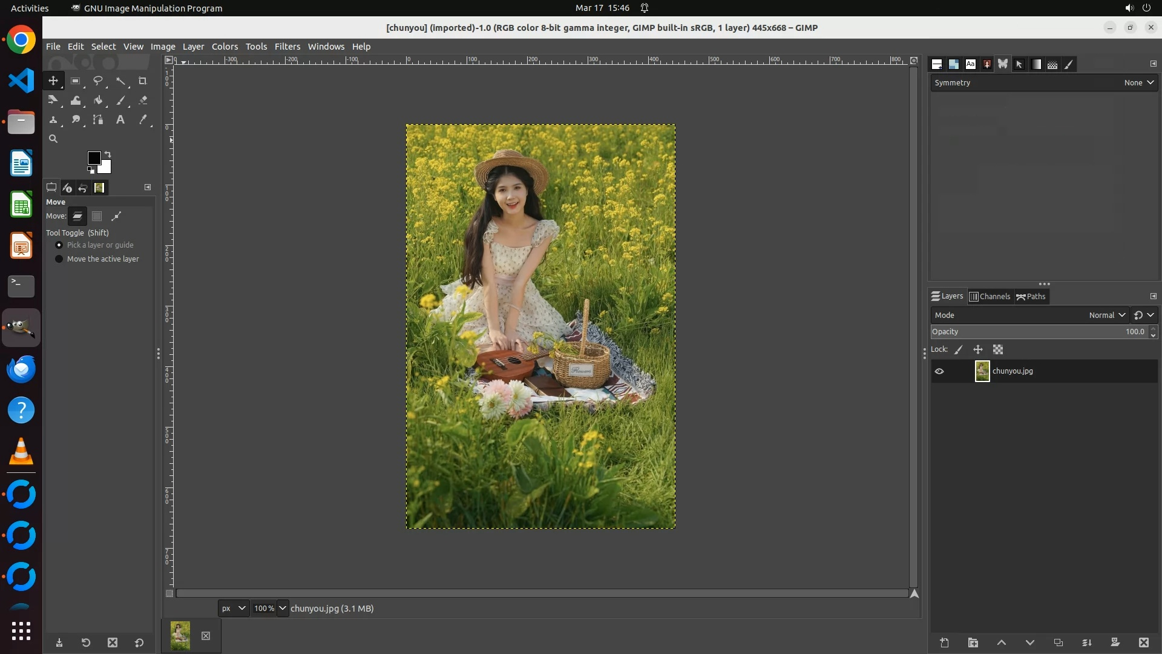Screen dimensions: 1162x654
Task: Select the Bucket Fill tool
Action: 98,100
